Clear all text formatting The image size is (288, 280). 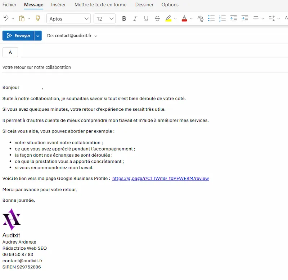coord(201,18)
